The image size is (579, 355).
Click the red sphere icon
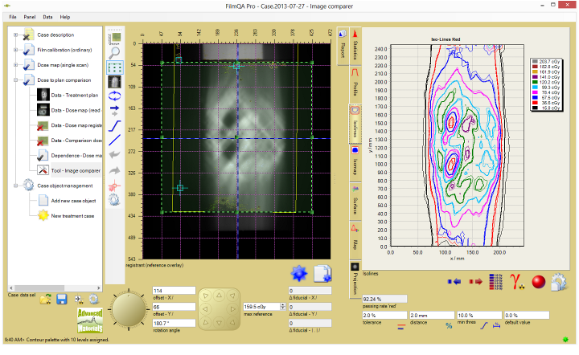pyautogui.click(x=538, y=282)
